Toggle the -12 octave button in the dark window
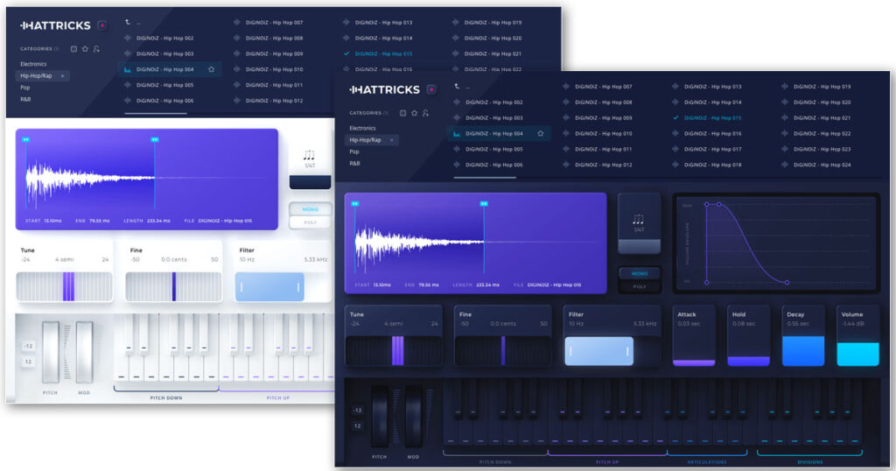Image resolution: width=896 pixels, height=471 pixels. [357, 411]
